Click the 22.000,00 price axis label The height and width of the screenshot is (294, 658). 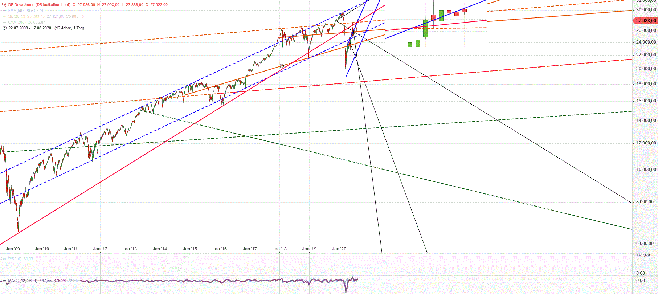646,55
